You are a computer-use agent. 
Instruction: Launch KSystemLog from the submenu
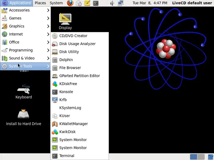tap(79, 108)
